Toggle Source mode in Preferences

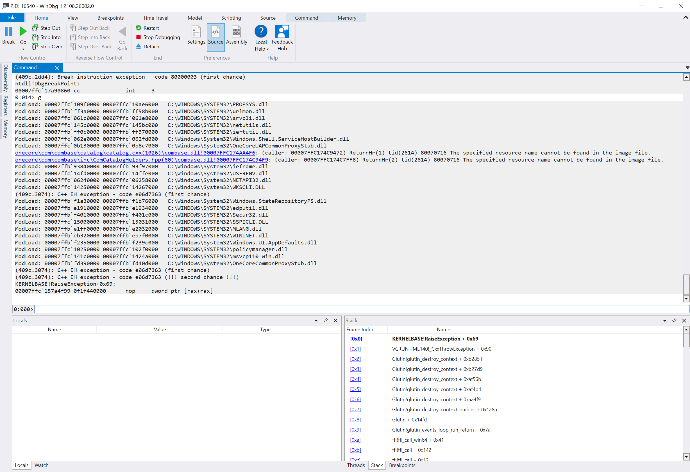click(x=215, y=32)
